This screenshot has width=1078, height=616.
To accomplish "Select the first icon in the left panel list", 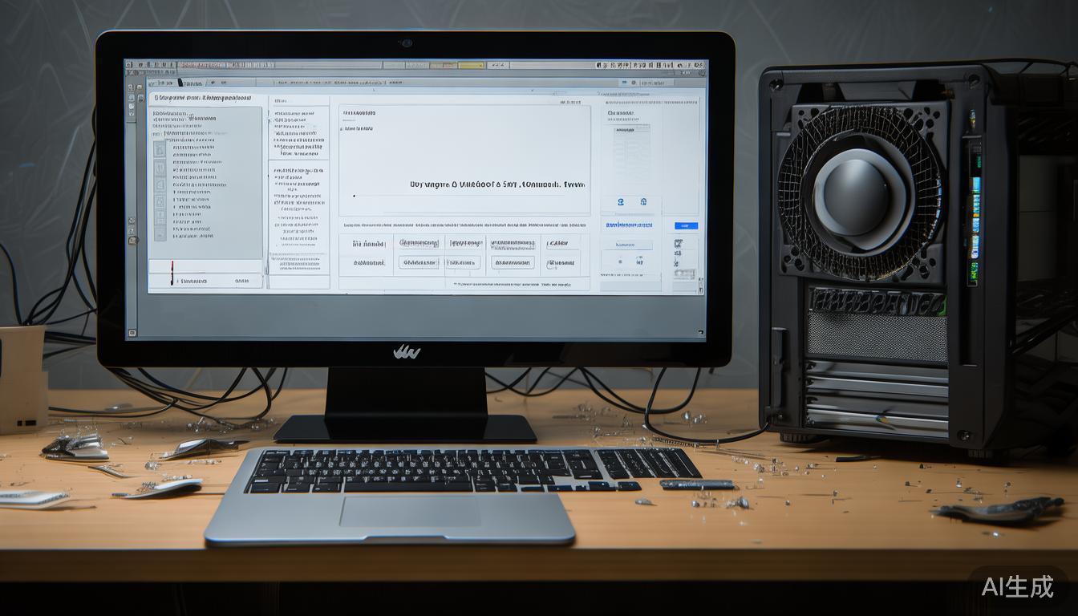I will coord(160,148).
